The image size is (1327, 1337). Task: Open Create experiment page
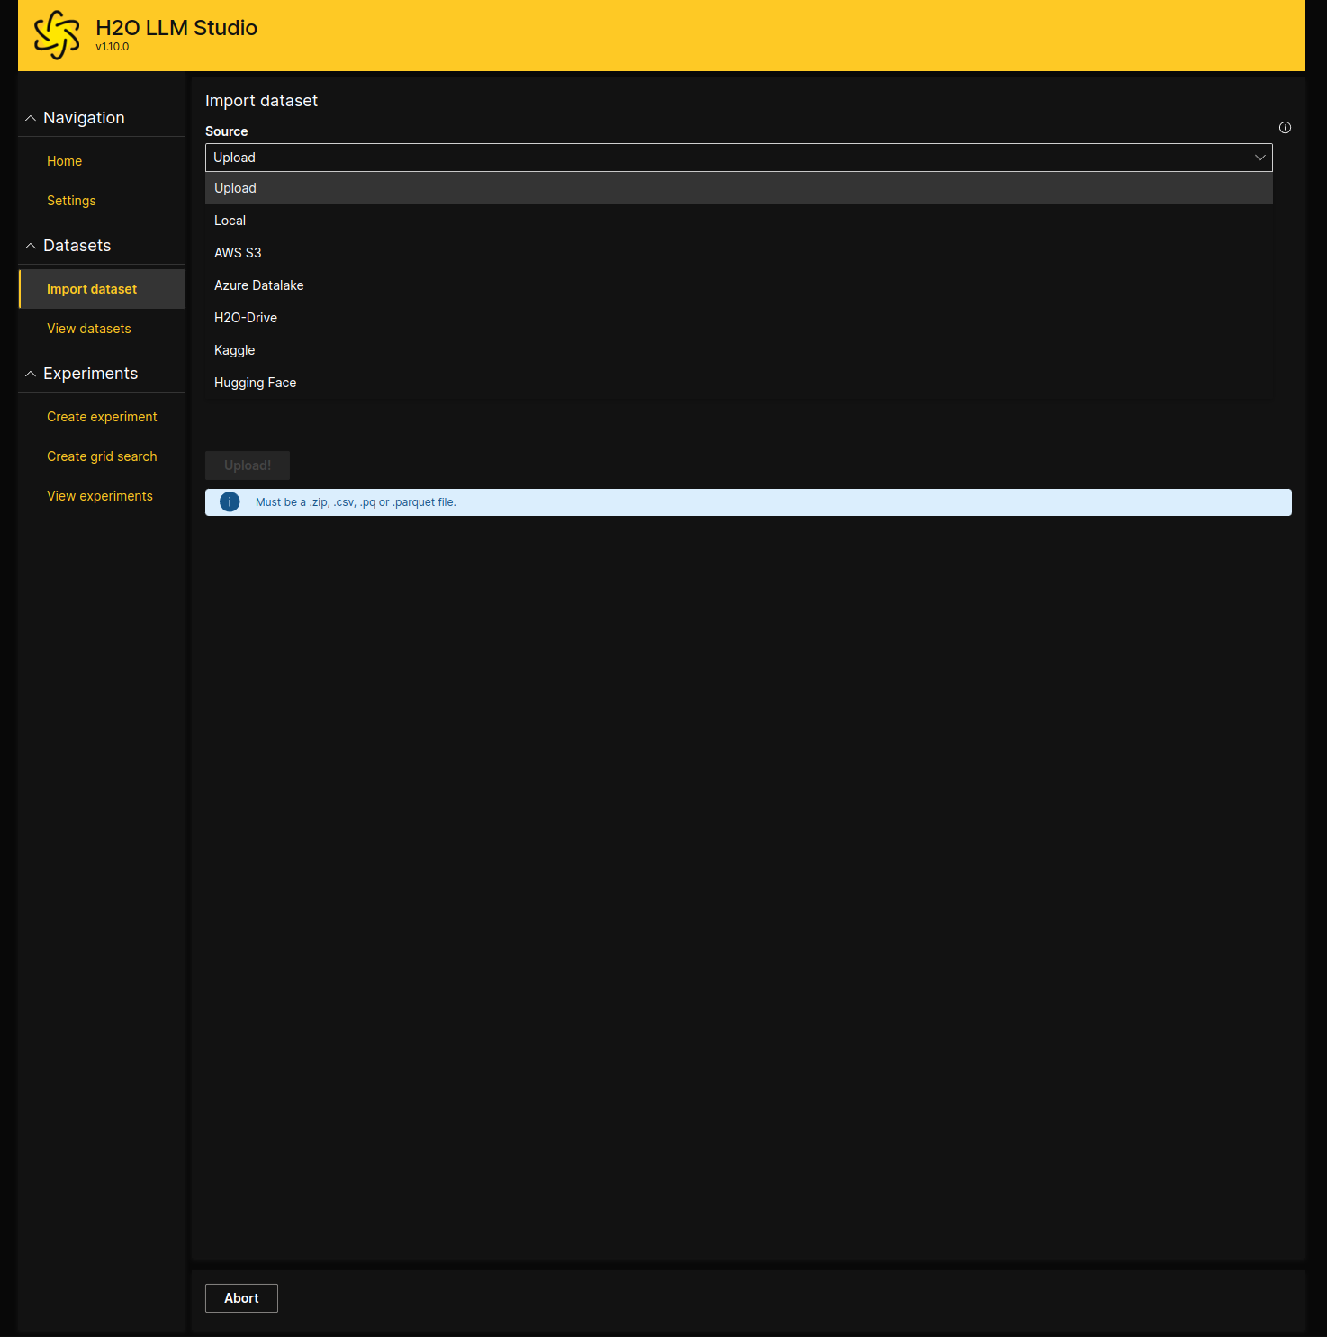click(x=102, y=417)
